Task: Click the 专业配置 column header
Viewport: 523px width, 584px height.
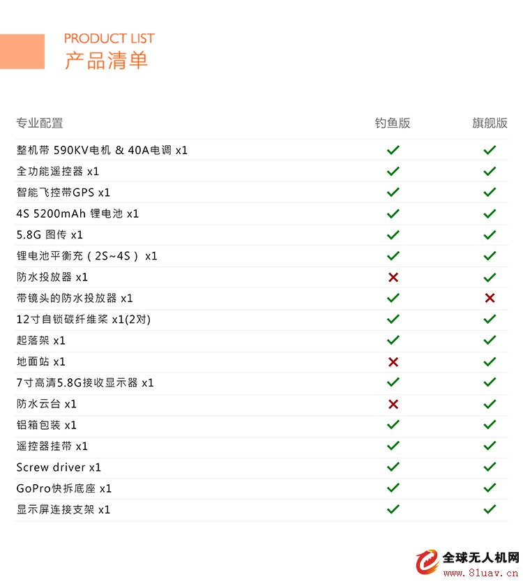Action: [x=40, y=123]
